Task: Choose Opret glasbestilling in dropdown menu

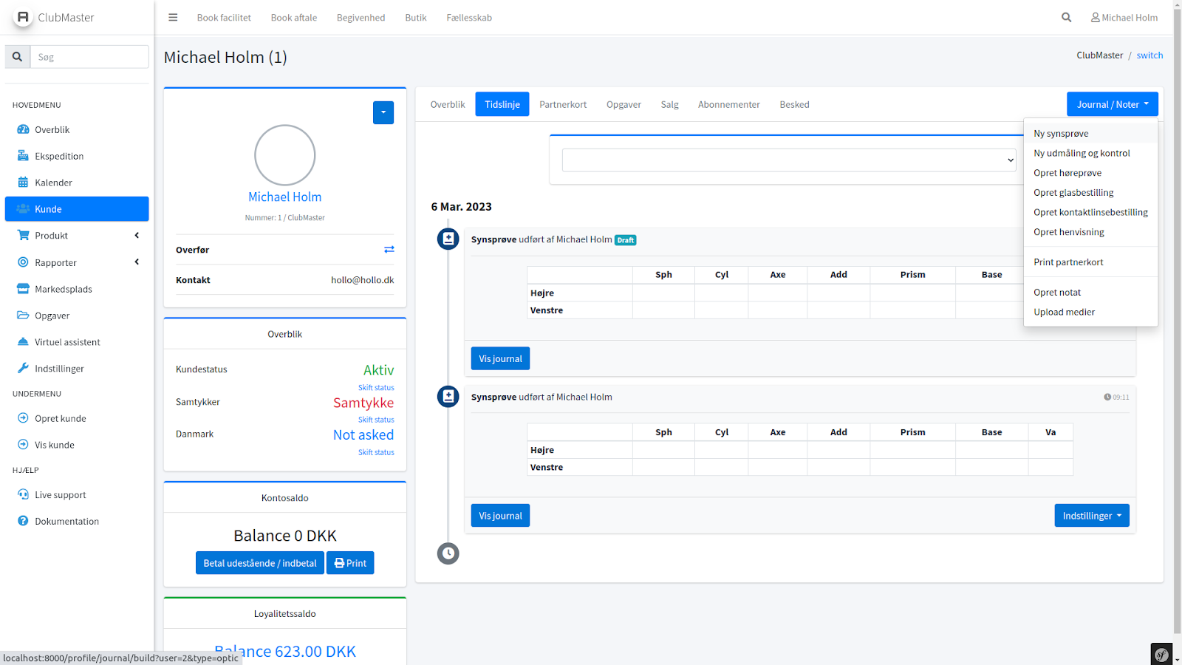Action: [x=1073, y=193]
